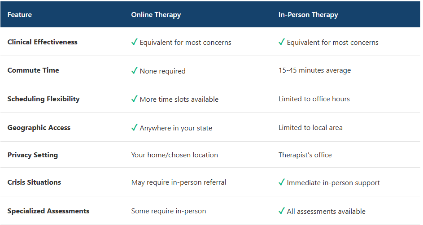Select the Specialized Assessments row label

[x=48, y=211]
